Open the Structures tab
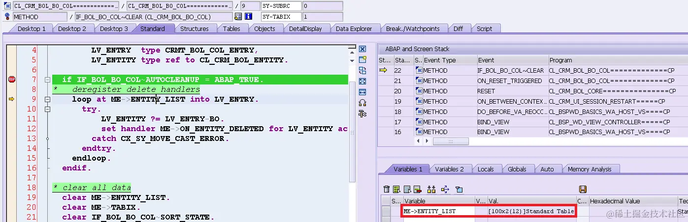This screenshot has height=222, width=688. tap(194, 28)
